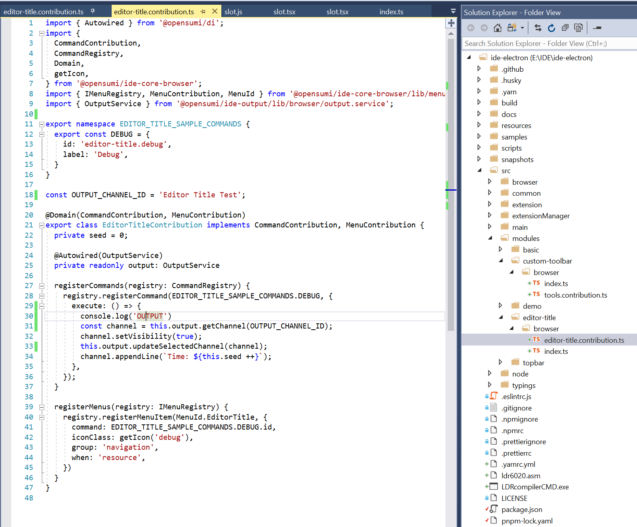
Task: Unpin the active editor-title.contribution.ts tab
Action: [x=203, y=11]
